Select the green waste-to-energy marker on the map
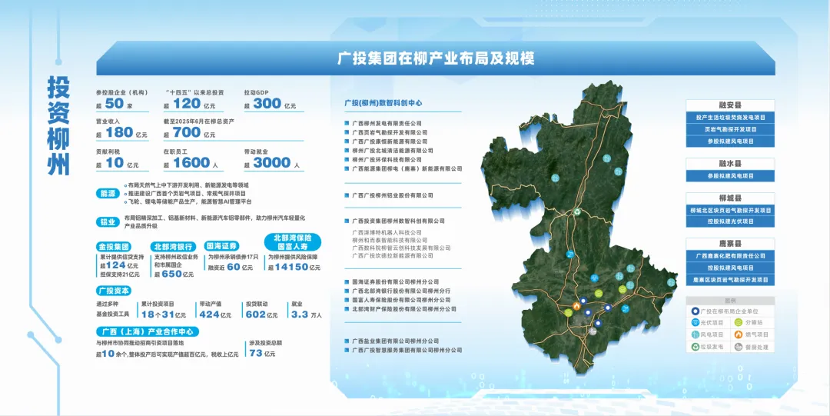This screenshot has width=830, height=416. tap(577, 211)
